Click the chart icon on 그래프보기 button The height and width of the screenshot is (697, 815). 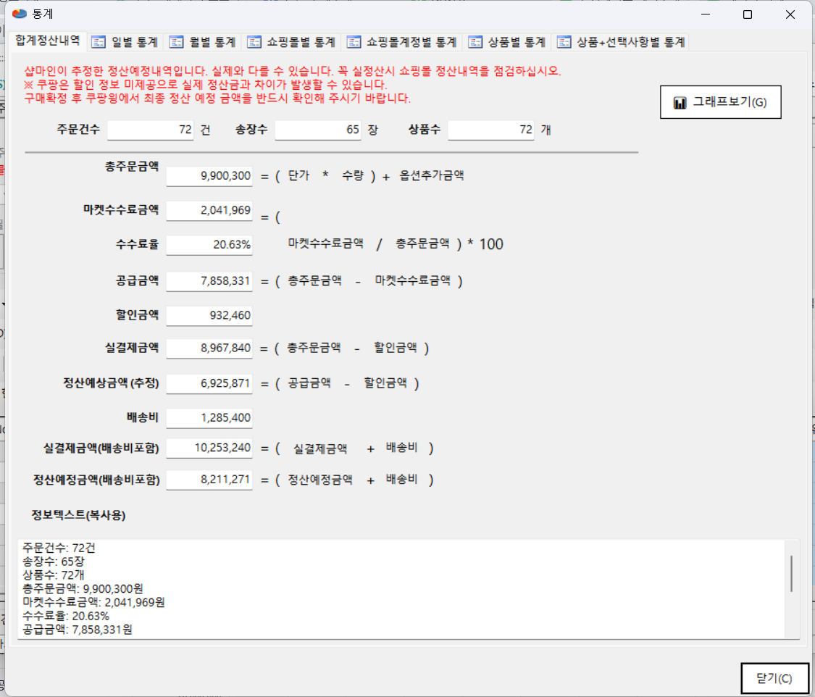[680, 103]
